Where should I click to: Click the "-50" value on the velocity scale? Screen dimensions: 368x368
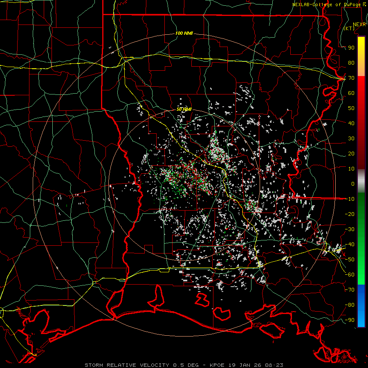tap(350, 260)
